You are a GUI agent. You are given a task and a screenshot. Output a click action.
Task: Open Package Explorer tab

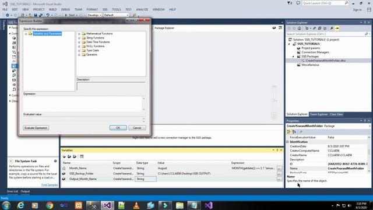(x=164, y=28)
